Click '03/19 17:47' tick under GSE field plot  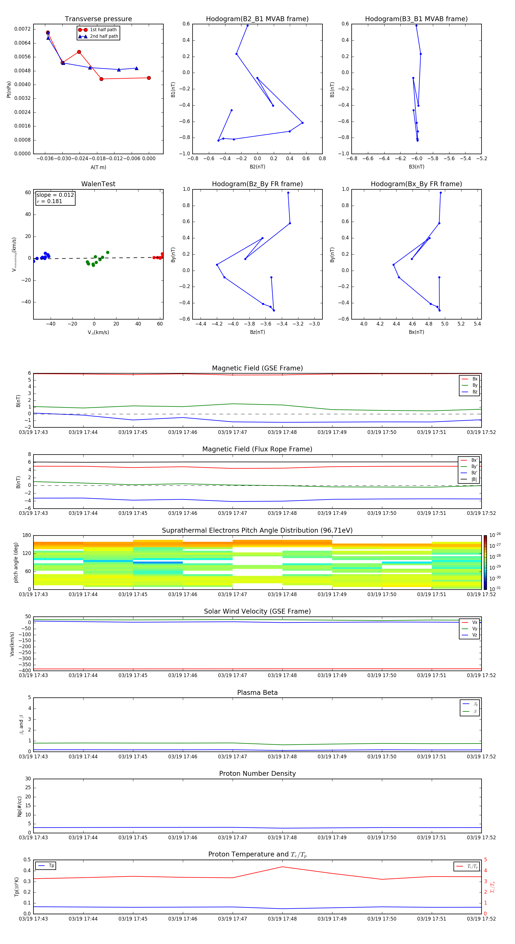point(232,433)
